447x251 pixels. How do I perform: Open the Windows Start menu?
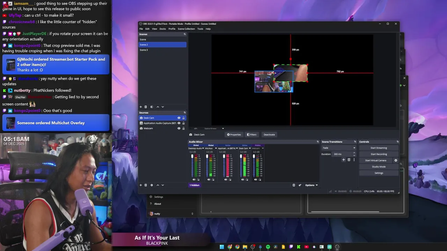pyautogui.click(x=222, y=247)
